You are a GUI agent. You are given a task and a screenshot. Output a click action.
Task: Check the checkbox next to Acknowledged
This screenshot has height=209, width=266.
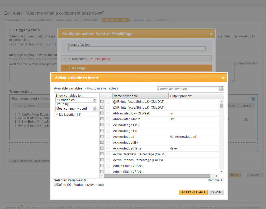(102, 137)
